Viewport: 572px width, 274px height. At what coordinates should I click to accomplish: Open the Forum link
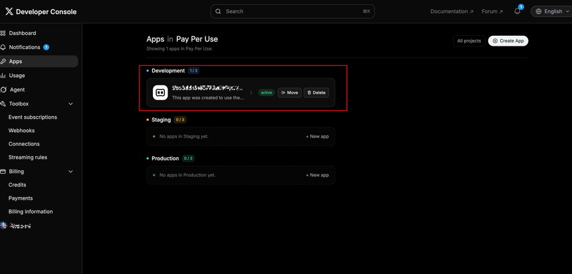492,11
